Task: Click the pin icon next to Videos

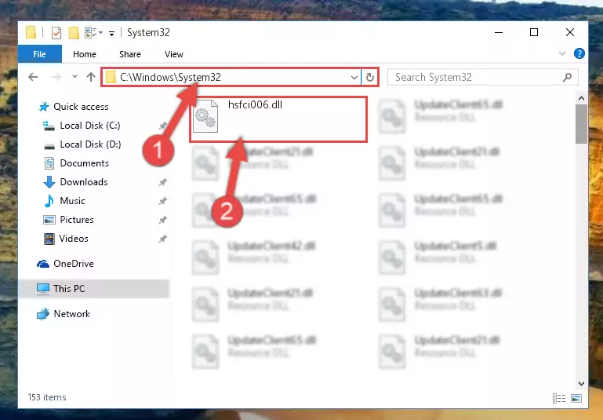Action: click(x=163, y=239)
